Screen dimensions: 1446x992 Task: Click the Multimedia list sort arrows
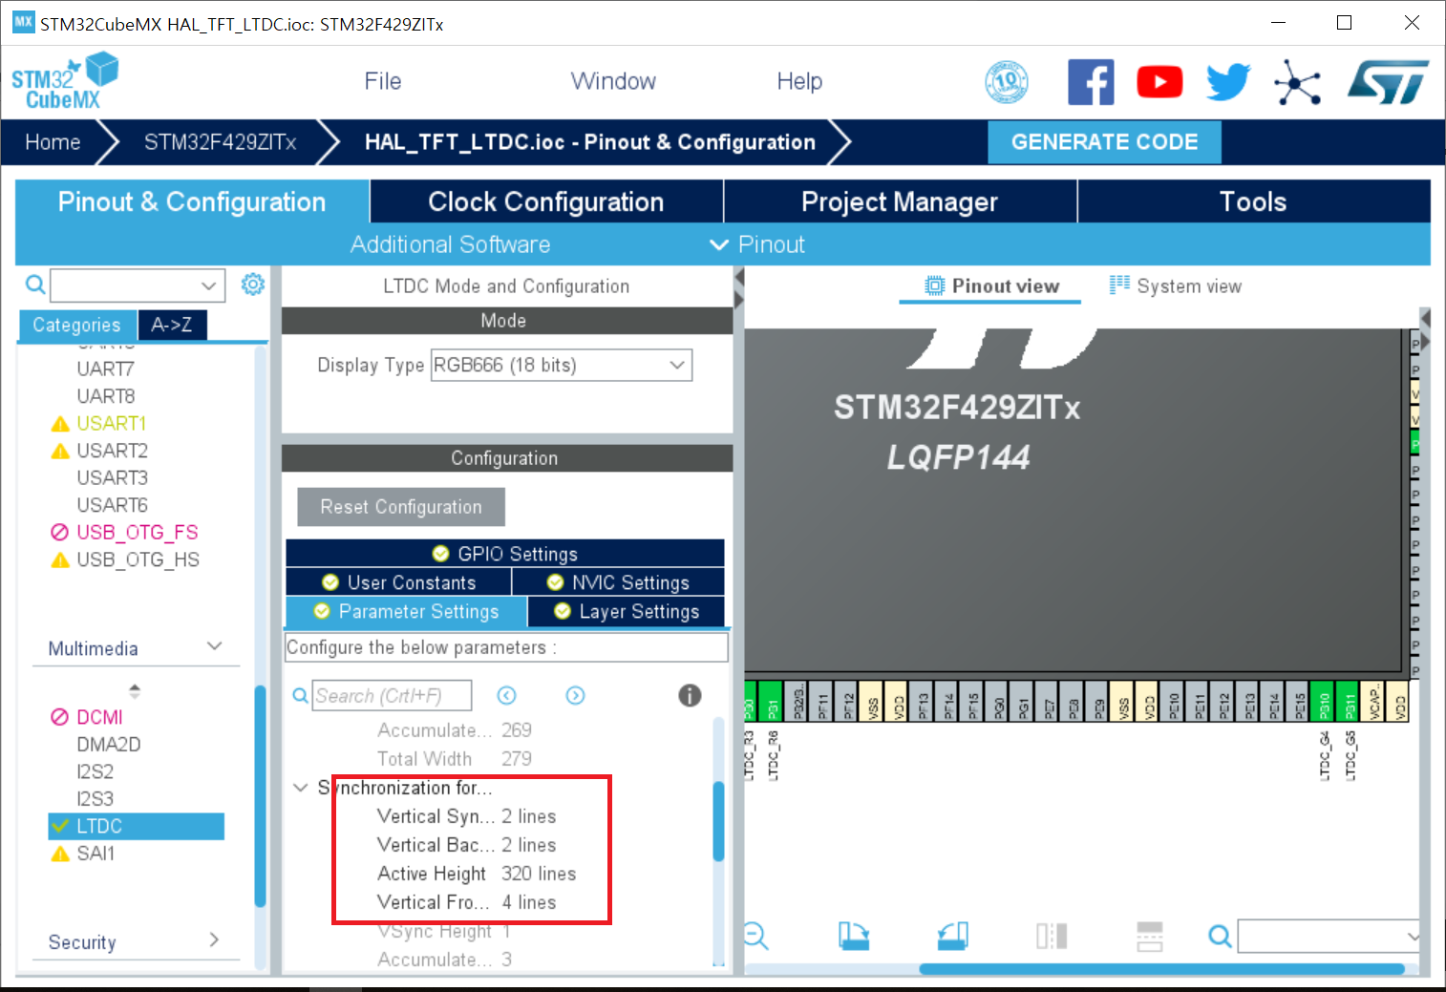click(135, 689)
